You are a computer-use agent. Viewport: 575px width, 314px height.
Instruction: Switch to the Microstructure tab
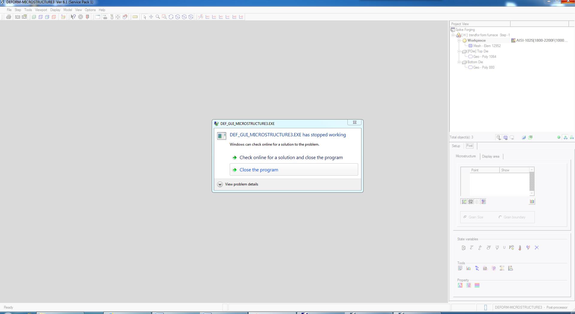point(466,156)
